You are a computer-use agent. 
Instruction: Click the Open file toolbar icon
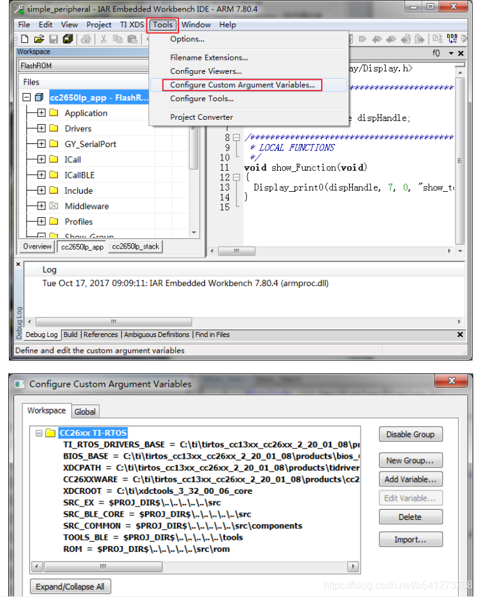[39, 39]
